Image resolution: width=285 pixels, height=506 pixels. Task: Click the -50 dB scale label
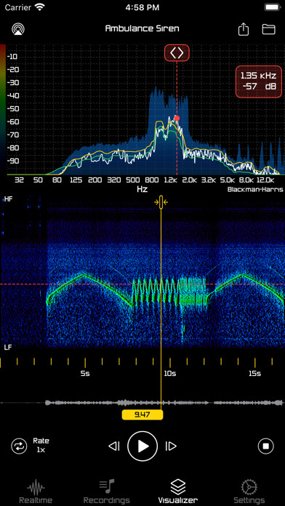click(x=12, y=109)
